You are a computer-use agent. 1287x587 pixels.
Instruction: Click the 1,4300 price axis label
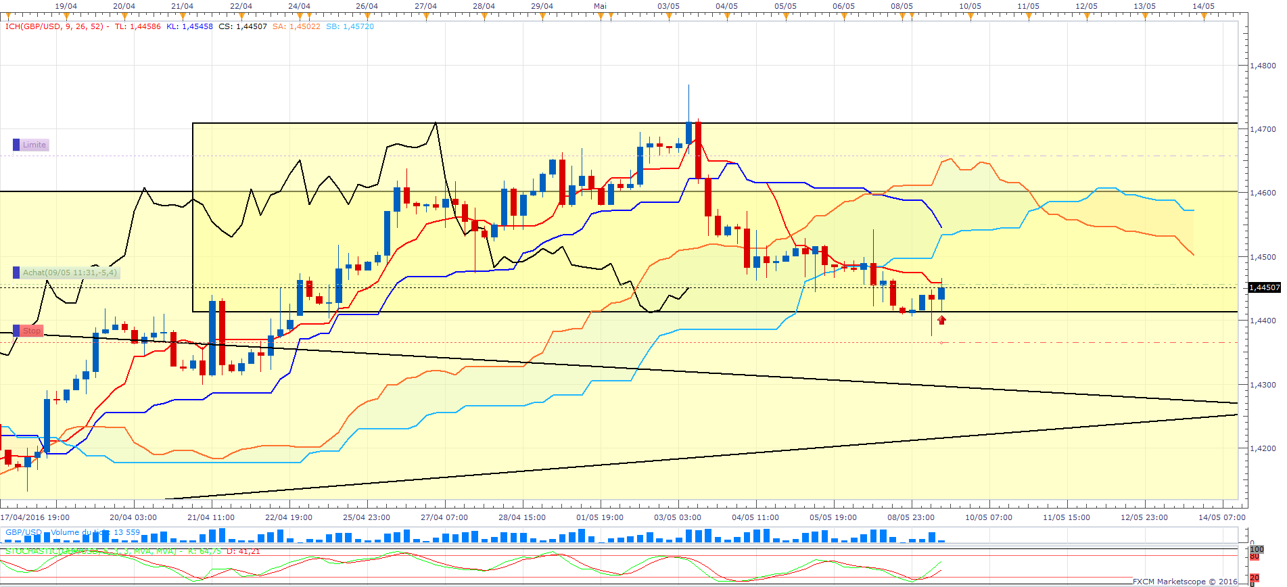(x=1263, y=385)
